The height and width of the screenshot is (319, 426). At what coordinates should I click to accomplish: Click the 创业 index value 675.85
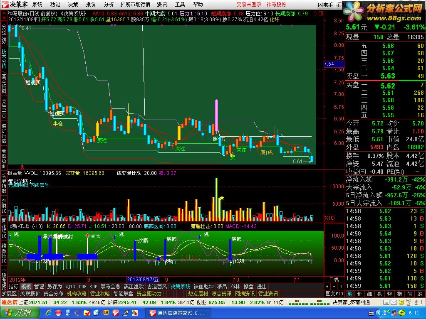[x=217, y=302]
